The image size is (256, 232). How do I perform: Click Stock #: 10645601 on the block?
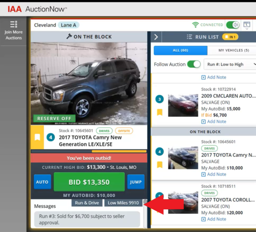76,131
